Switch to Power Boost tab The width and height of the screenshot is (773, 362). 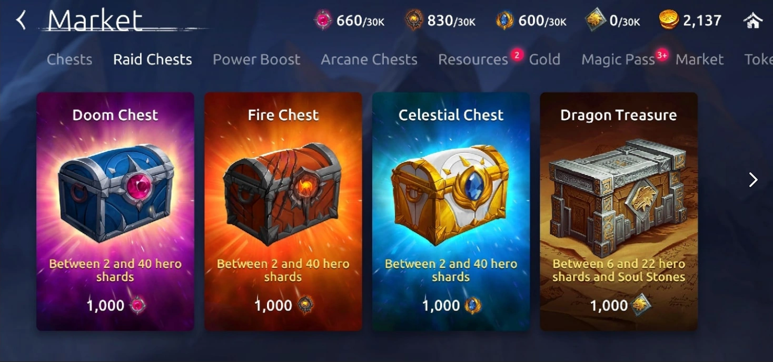[256, 59]
